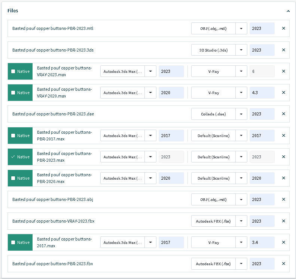Remove the PBR-2023.mtl file entry
296x279 pixels.
click(x=283, y=28)
